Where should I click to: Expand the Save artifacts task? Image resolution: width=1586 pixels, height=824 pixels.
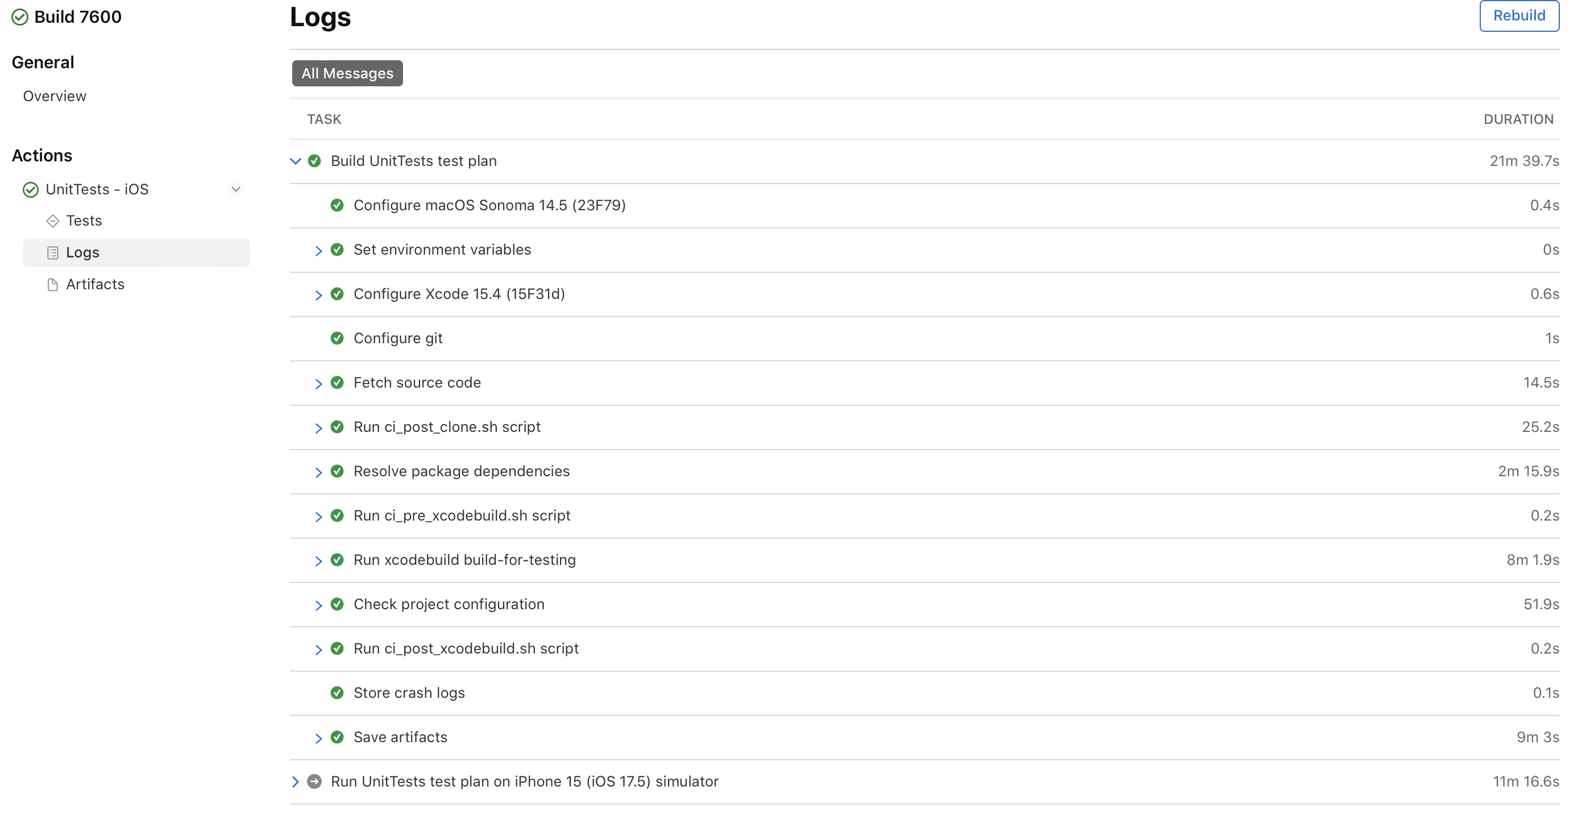pyautogui.click(x=318, y=738)
